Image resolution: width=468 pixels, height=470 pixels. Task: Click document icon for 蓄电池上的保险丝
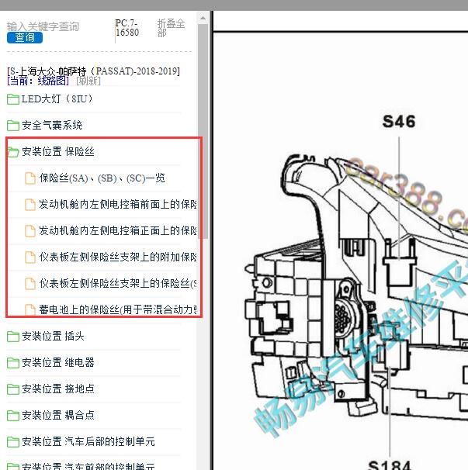pos(30,309)
